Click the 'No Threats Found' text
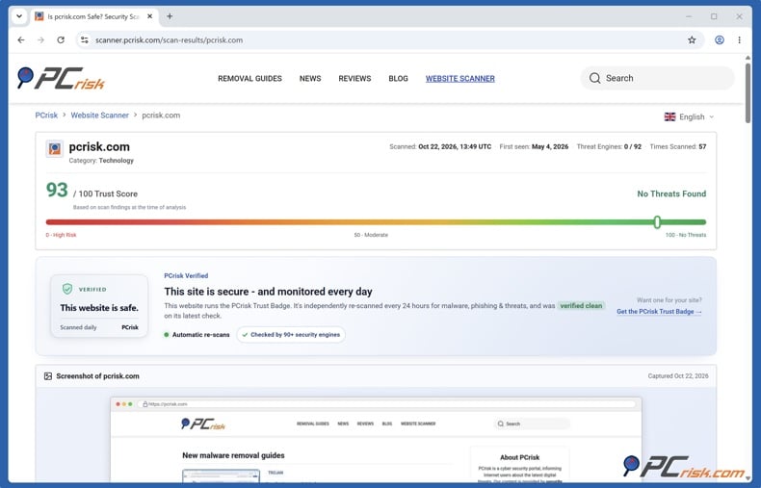The width and height of the screenshot is (761, 488). pos(671,193)
